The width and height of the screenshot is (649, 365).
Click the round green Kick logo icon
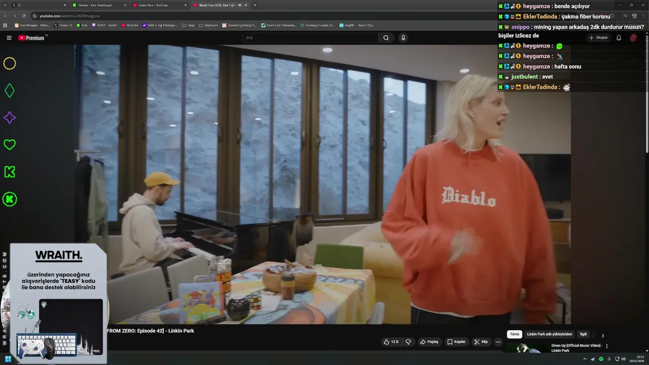(10, 199)
